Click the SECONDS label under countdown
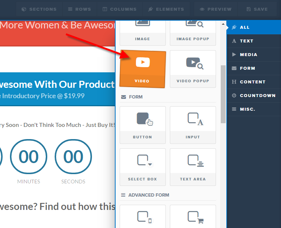 [x=73, y=182]
